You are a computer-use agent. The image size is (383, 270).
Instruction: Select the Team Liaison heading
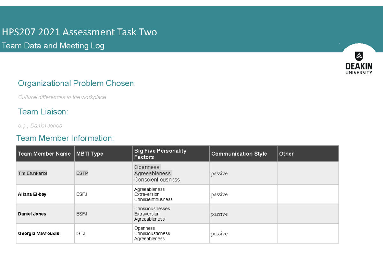[43, 112]
